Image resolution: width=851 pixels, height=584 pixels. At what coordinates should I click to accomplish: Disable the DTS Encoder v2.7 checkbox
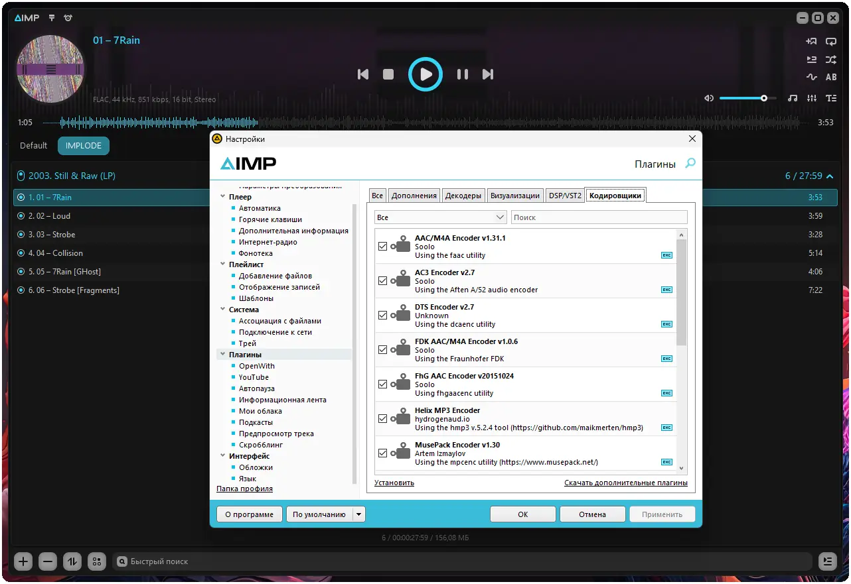382,316
